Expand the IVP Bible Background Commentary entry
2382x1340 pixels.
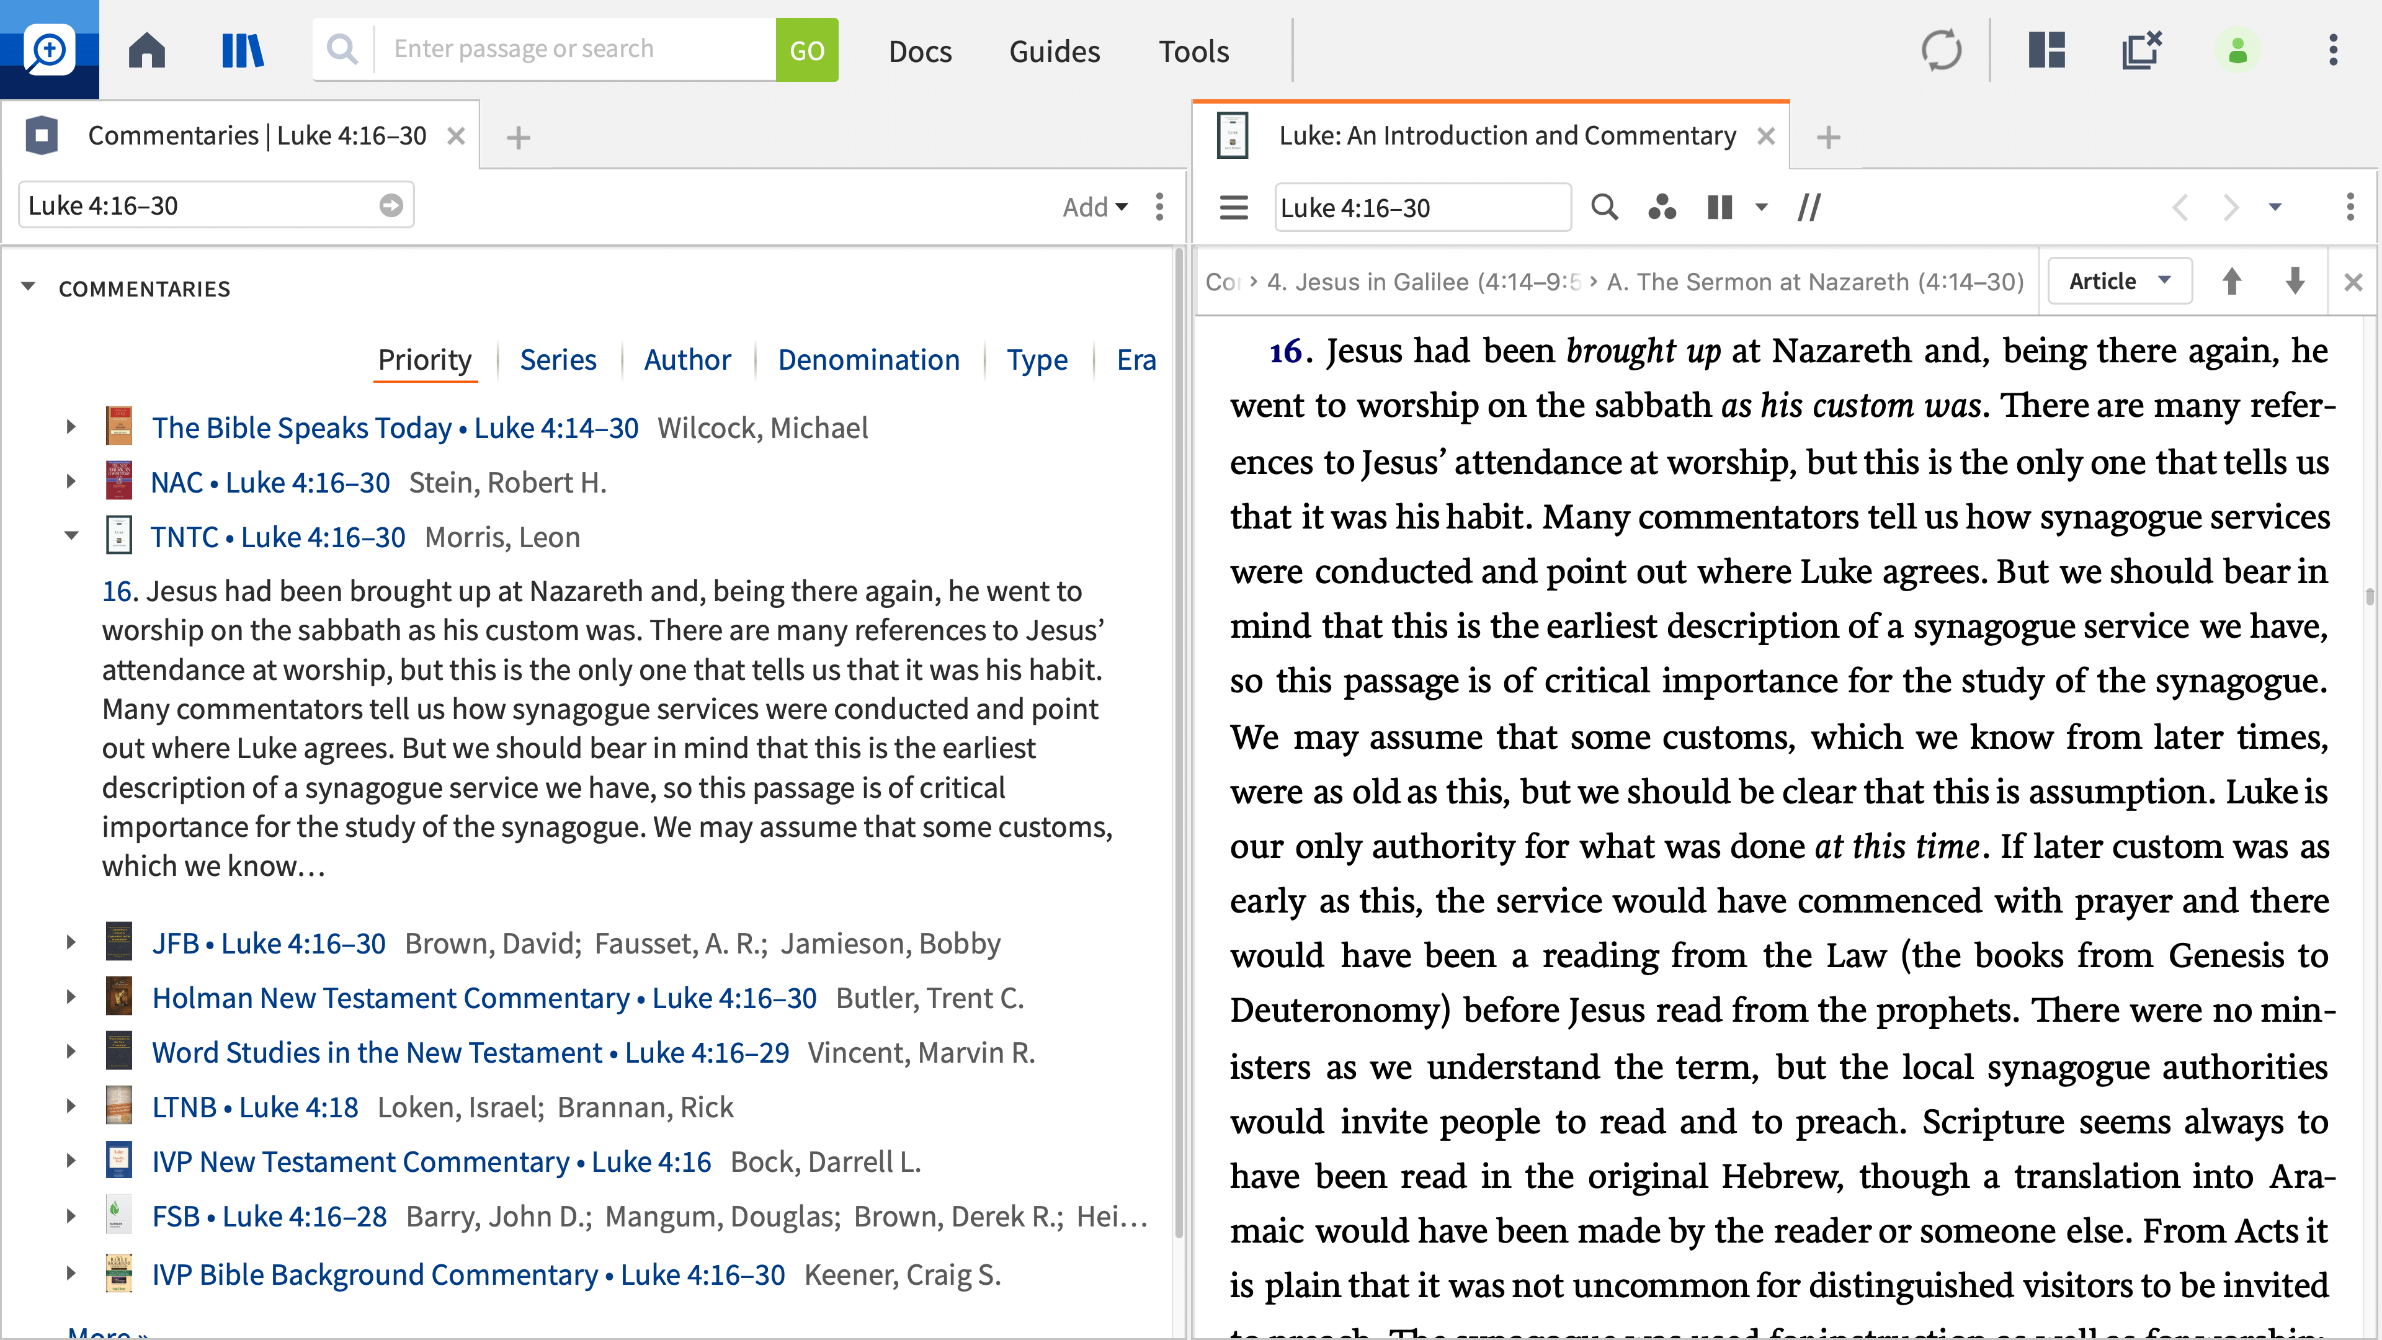click(x=70, y=1274)
